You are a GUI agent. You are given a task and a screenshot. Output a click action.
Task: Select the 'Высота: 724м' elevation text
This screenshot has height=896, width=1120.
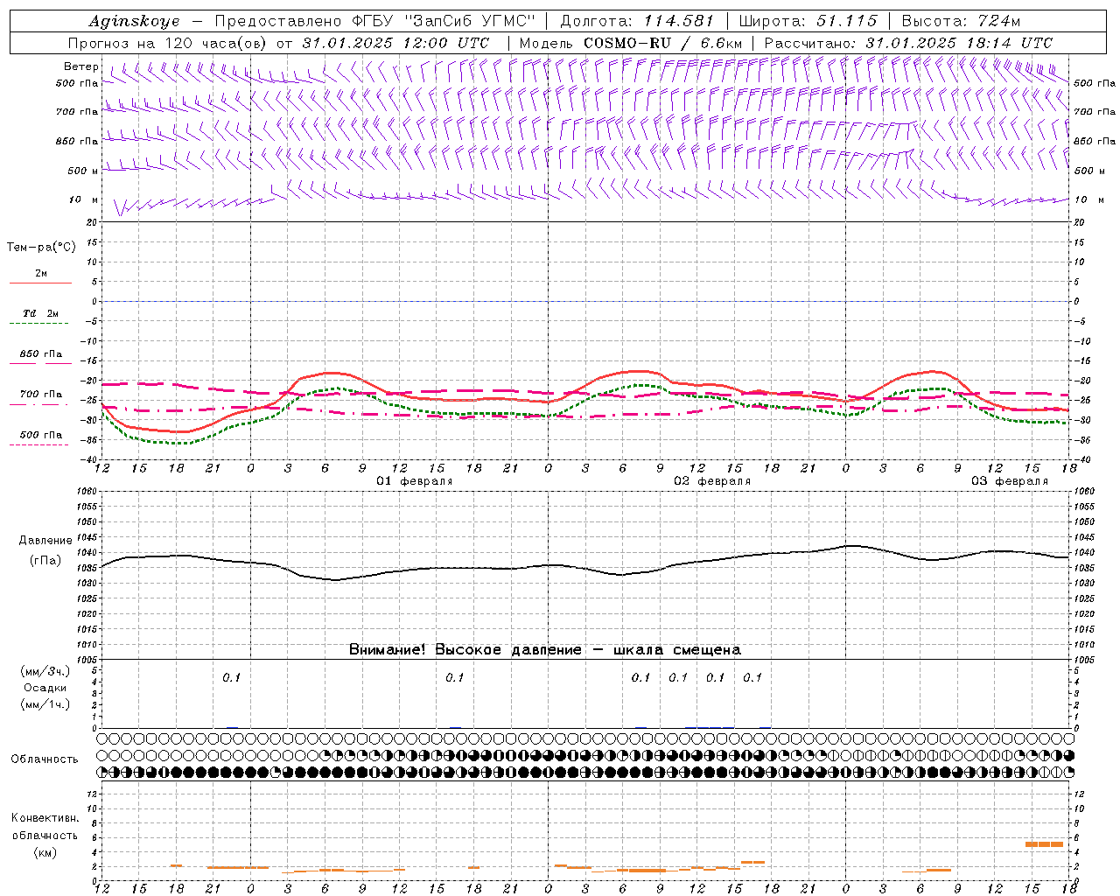[961, 21]
